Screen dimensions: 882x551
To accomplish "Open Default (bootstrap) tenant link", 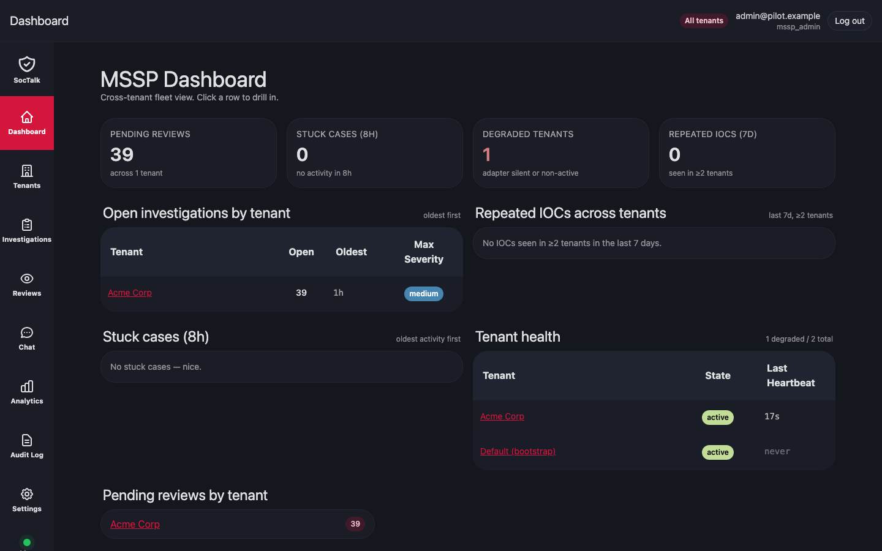I will (518, 451).
